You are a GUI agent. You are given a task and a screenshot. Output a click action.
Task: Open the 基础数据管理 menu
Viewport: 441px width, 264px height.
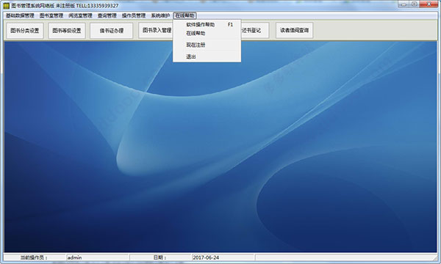(20, 15)
